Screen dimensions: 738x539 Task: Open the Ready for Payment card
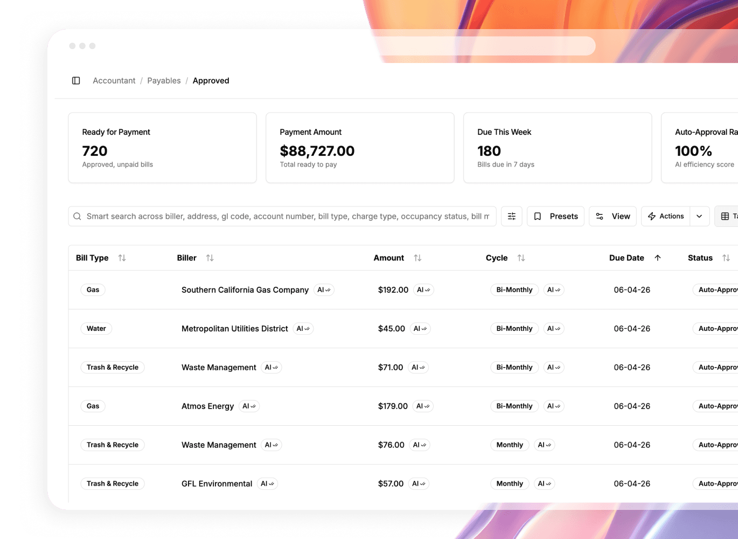(x=163, y=148)
